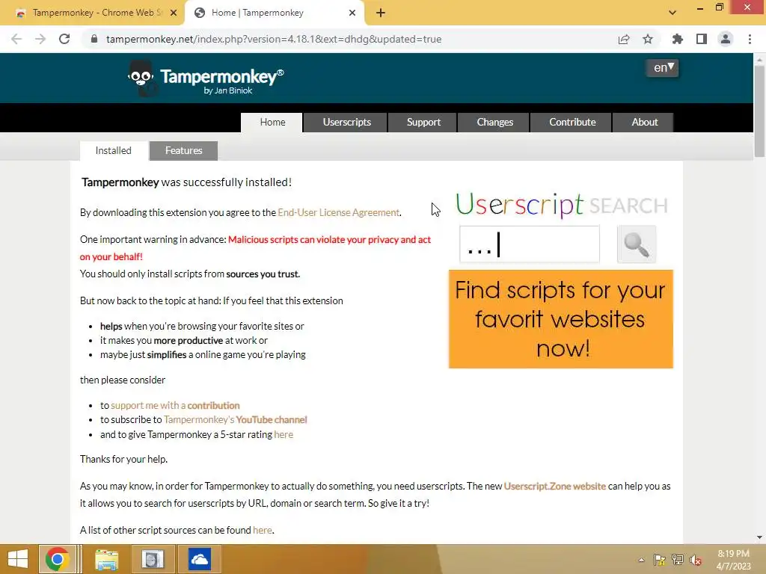Click the magnifier search button
766x574 pixels.
point(637,244)
